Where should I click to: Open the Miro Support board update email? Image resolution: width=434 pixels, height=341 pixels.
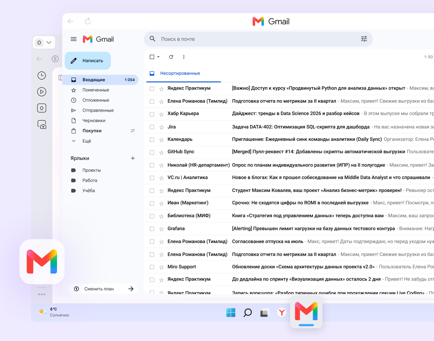289,267
